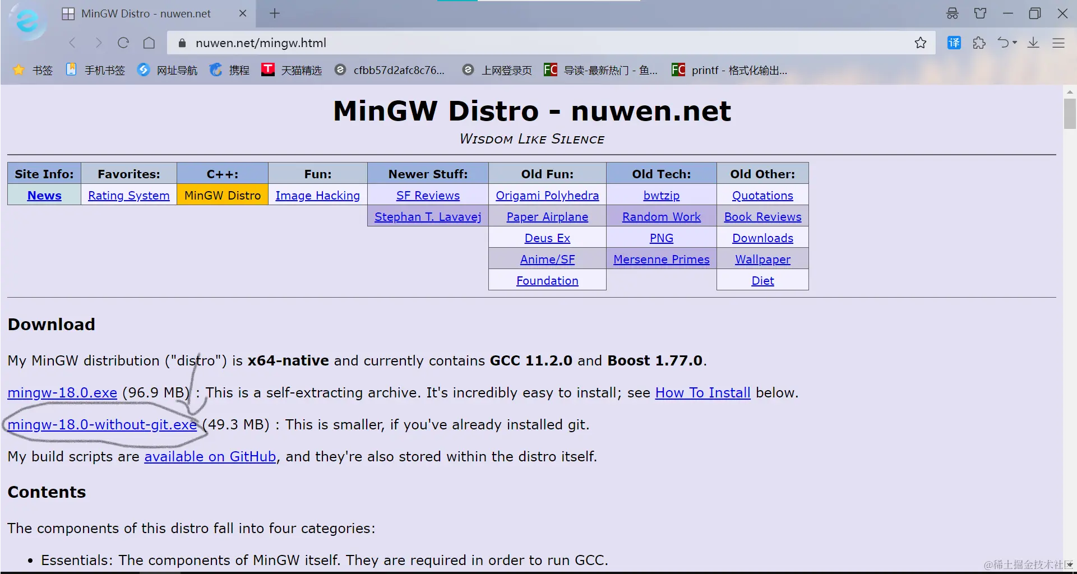Open the Image Hacking link
This screenshot has height=574, width=1077.
[x=318, y=196]
